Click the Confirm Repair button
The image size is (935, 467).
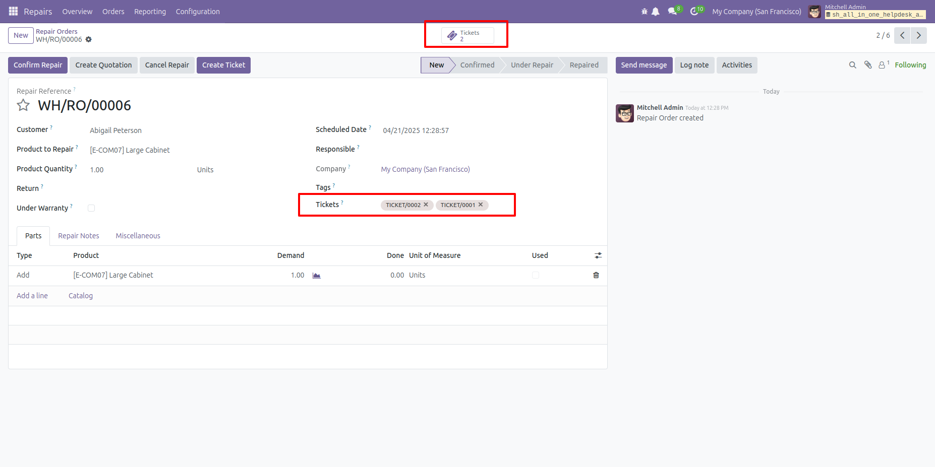click(x=38, y=65)
